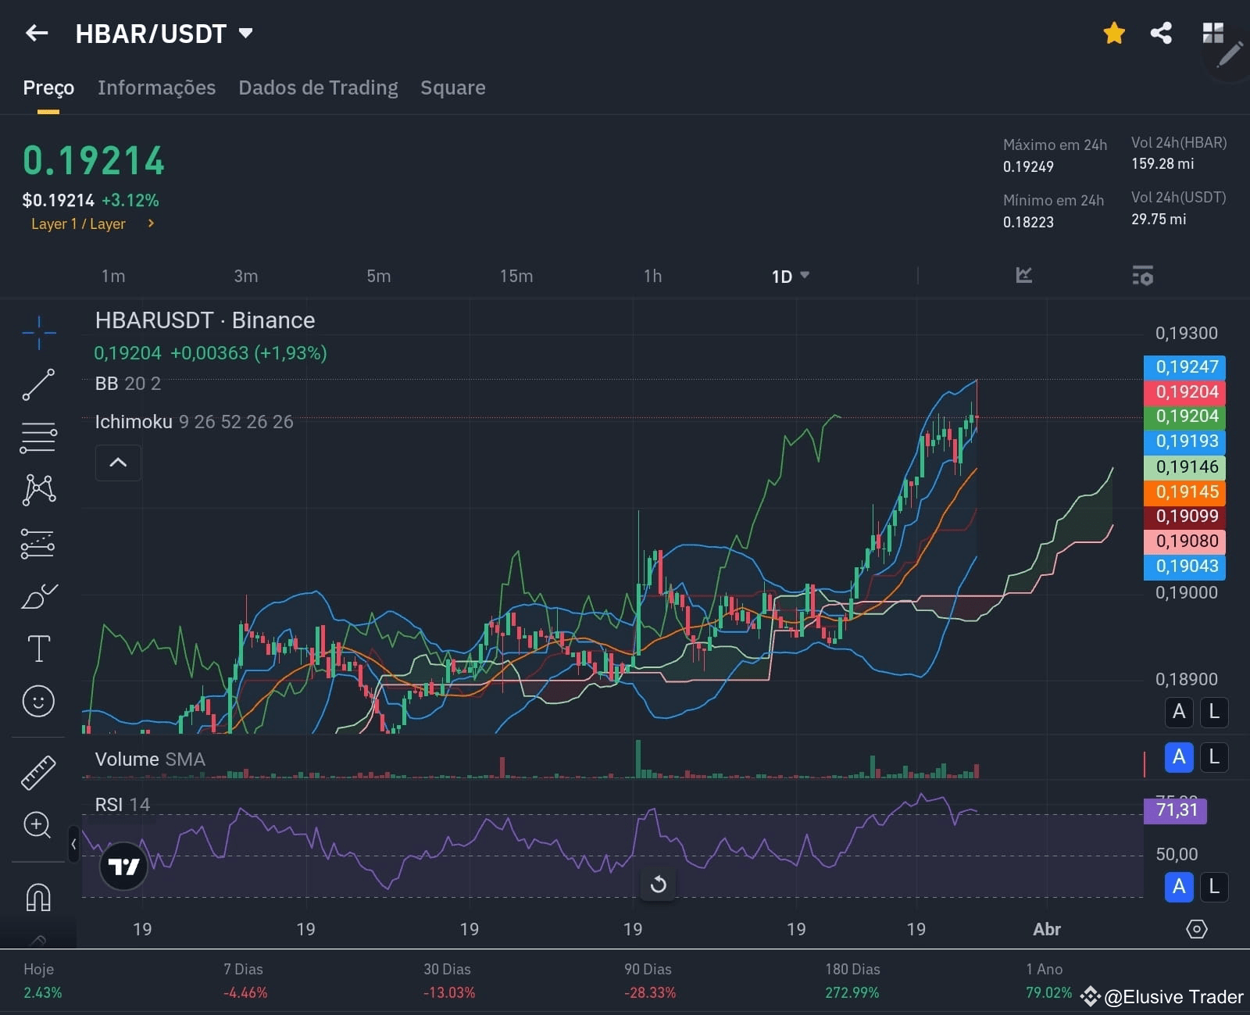Toggle log scale L on main price axis

(1214, 711)
